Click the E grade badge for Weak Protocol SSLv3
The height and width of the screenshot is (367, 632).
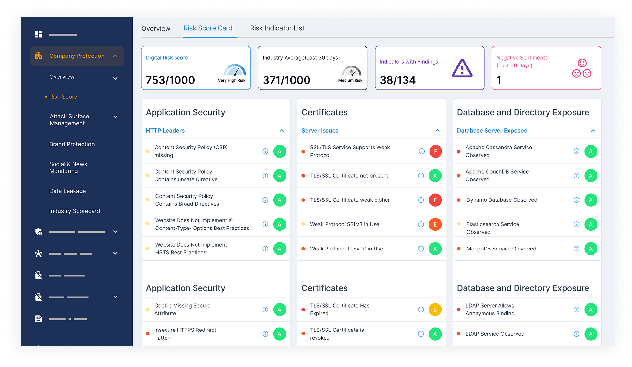[x=435, y=224]
